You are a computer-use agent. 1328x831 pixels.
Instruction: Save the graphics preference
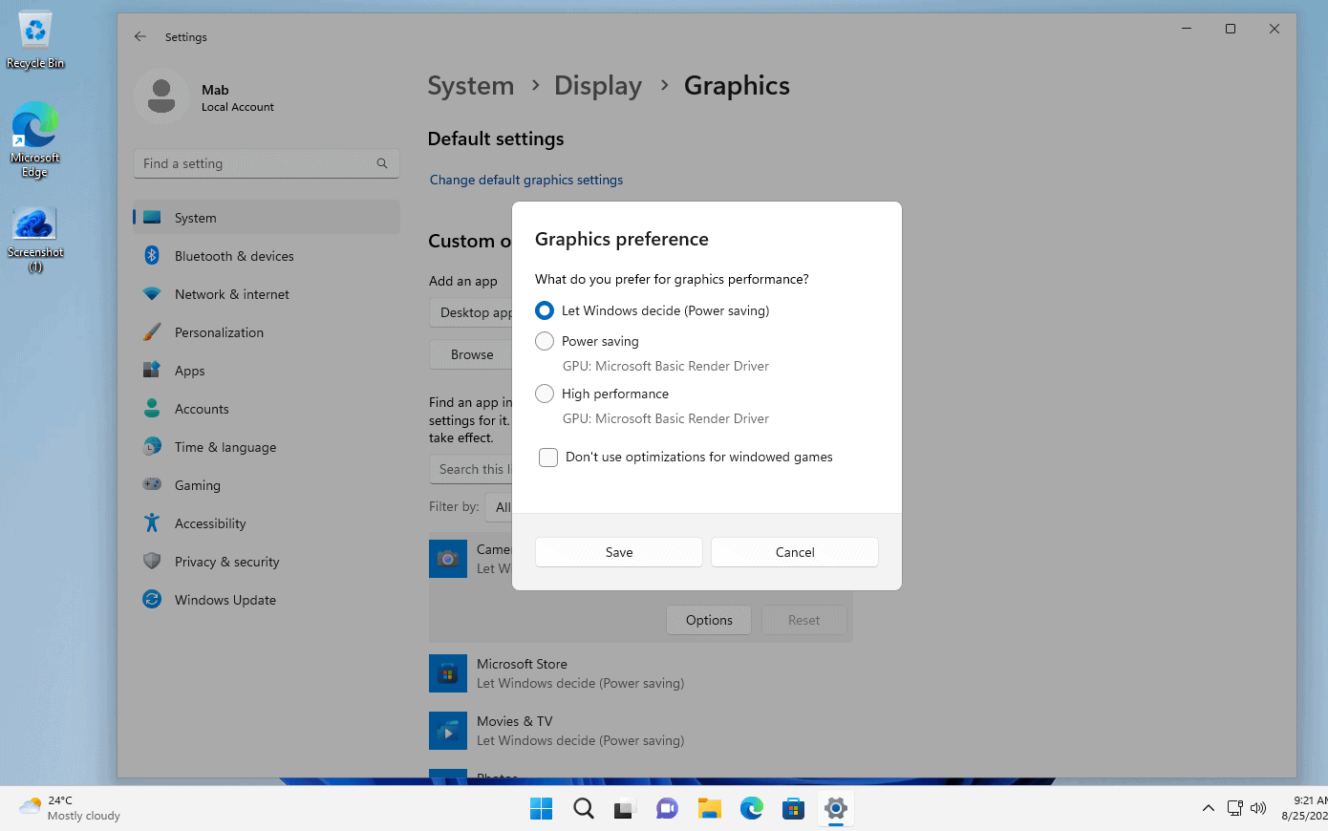[x=618, y=552]
